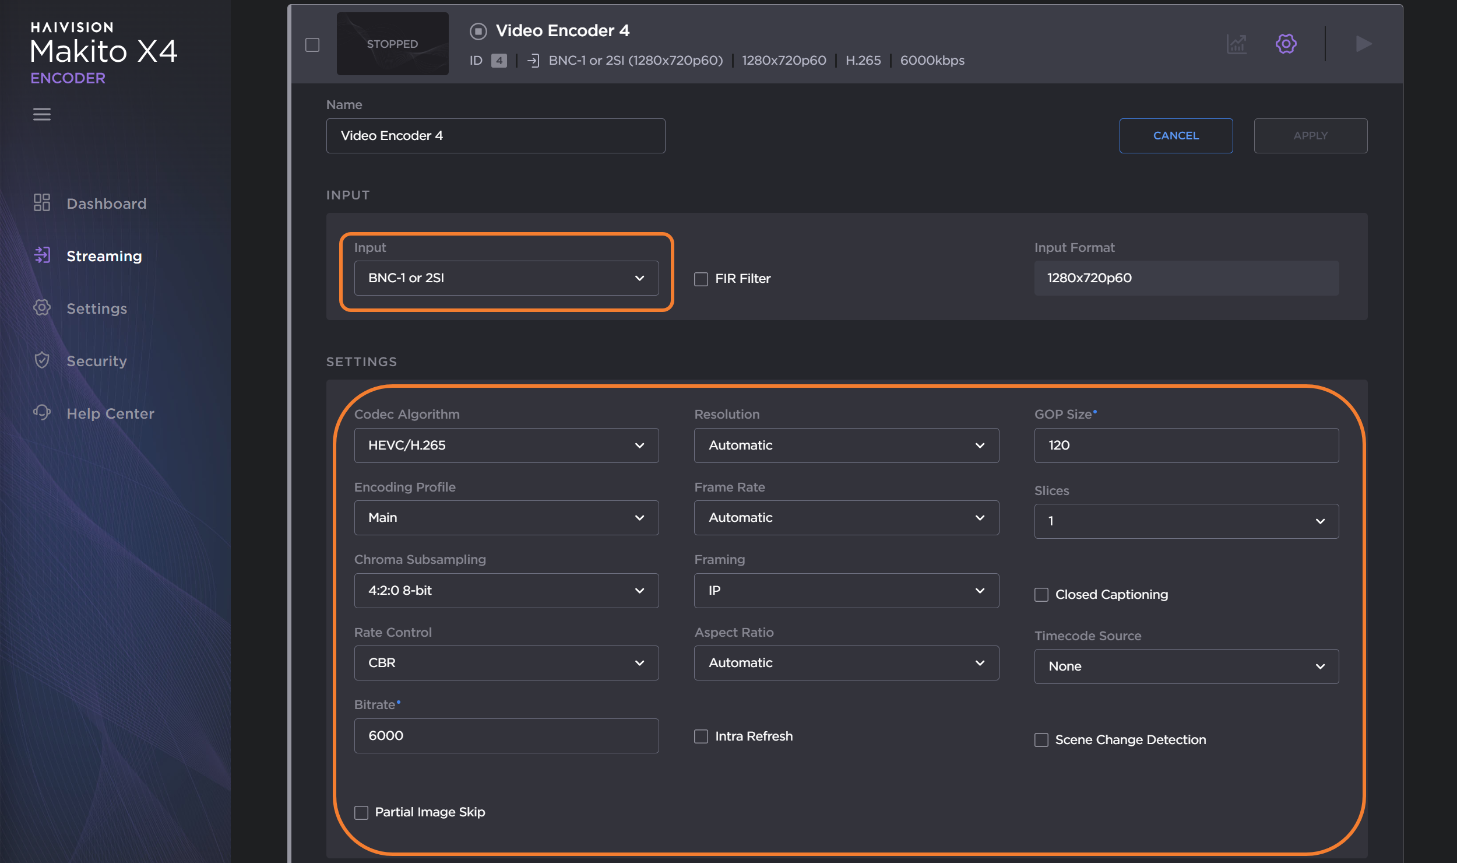Collapse the sidebar with the hamburger icon
Screen dimensions: 1457x863
(41, 114)
